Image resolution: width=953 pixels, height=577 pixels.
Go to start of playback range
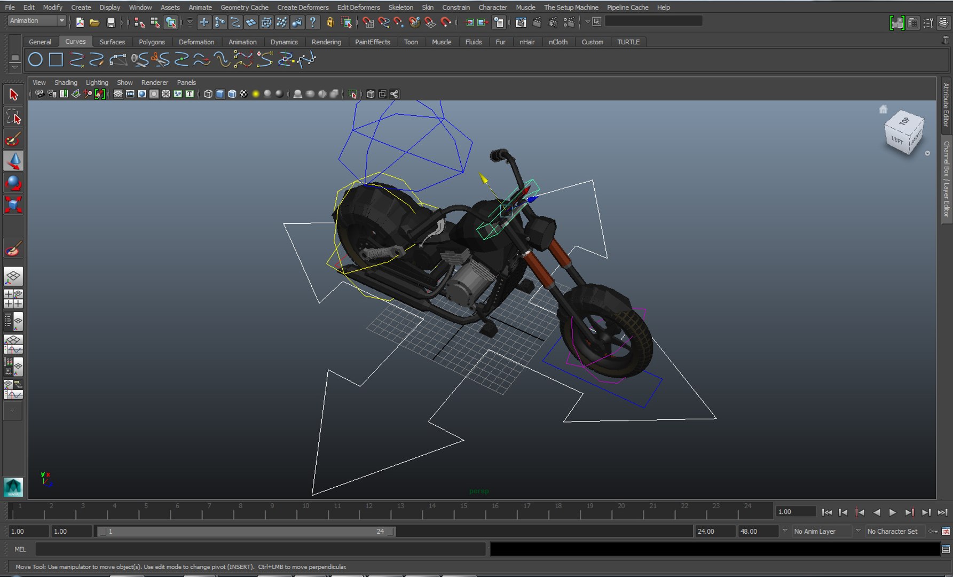[x=827, y=512]
